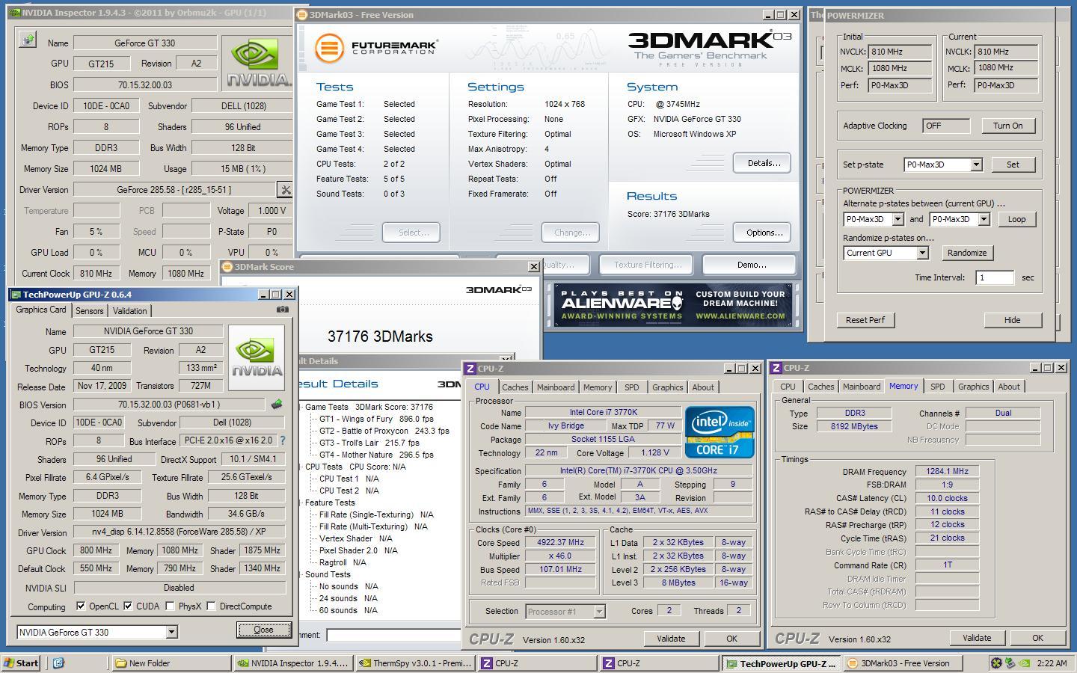Click the Time Interval input field
Viewport: 1077px width, 673px height.
(x=995, y=277)
